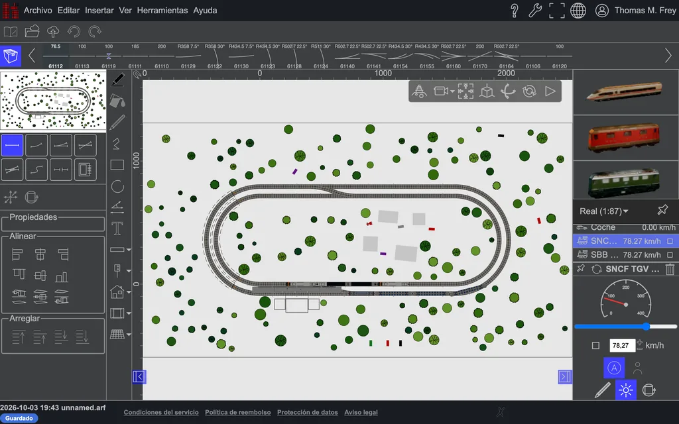This screenshot has width=679, height=424.
Task: Open the Condiciones del servicio link
Action: pyautogui.click(x=161, y=412)
